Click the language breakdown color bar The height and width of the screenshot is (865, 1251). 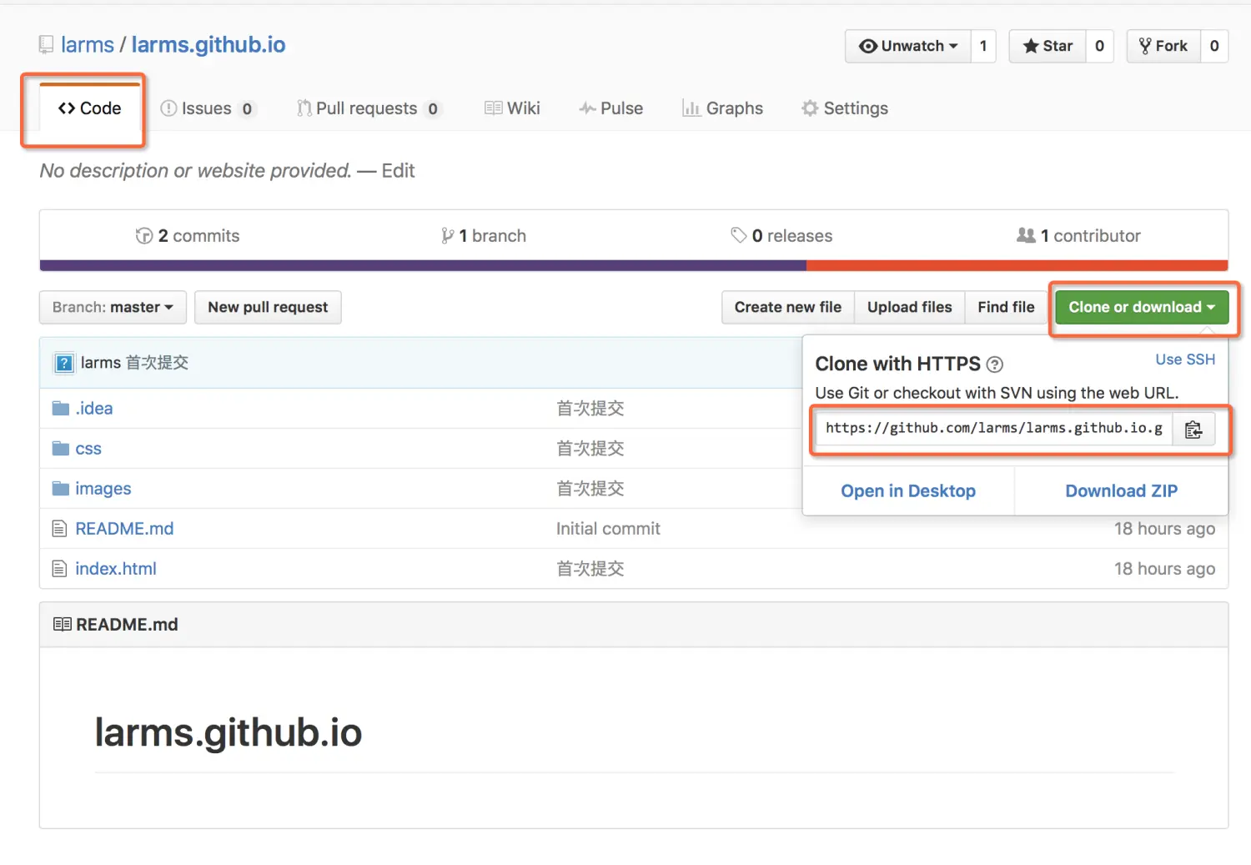(x=634, y=266)
